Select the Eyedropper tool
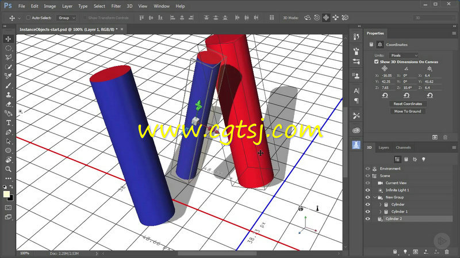Viewport: 460px width, 258px height. tap(8, 76)
